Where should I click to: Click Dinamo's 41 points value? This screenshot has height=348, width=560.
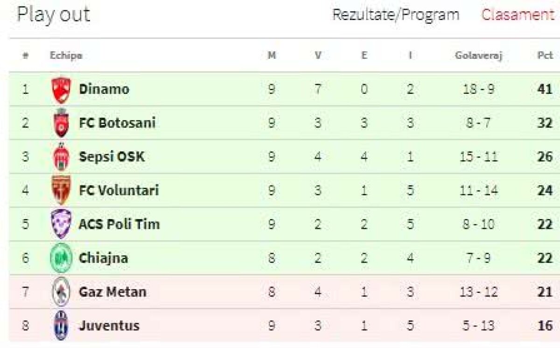pyautogui.click(x=545, y=89)
